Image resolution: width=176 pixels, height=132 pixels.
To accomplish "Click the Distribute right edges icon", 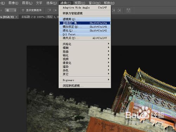I will [119, 10].
